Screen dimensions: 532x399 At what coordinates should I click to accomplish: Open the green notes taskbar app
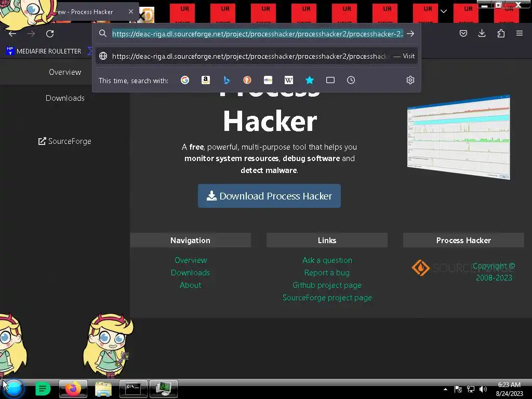[43, 389]
